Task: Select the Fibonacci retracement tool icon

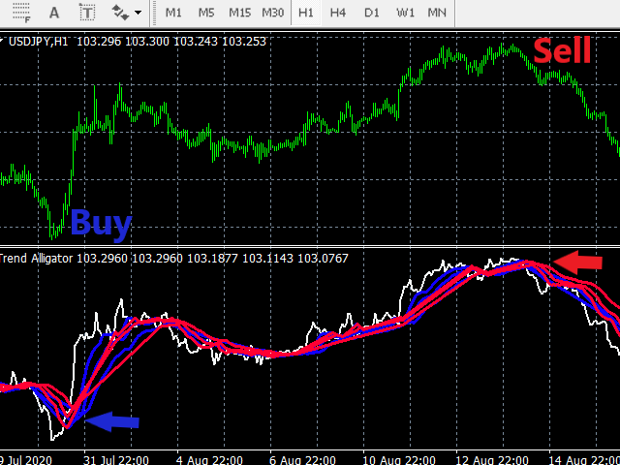Action: (21, 13)
